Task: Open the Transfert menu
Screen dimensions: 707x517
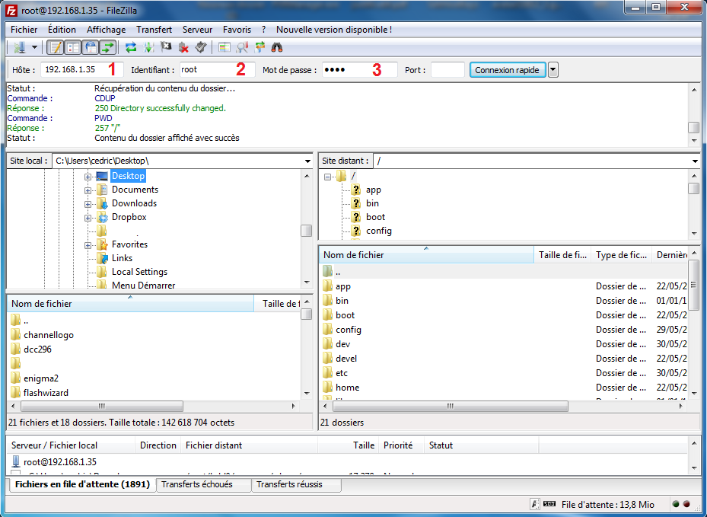Action: [154, 30]
